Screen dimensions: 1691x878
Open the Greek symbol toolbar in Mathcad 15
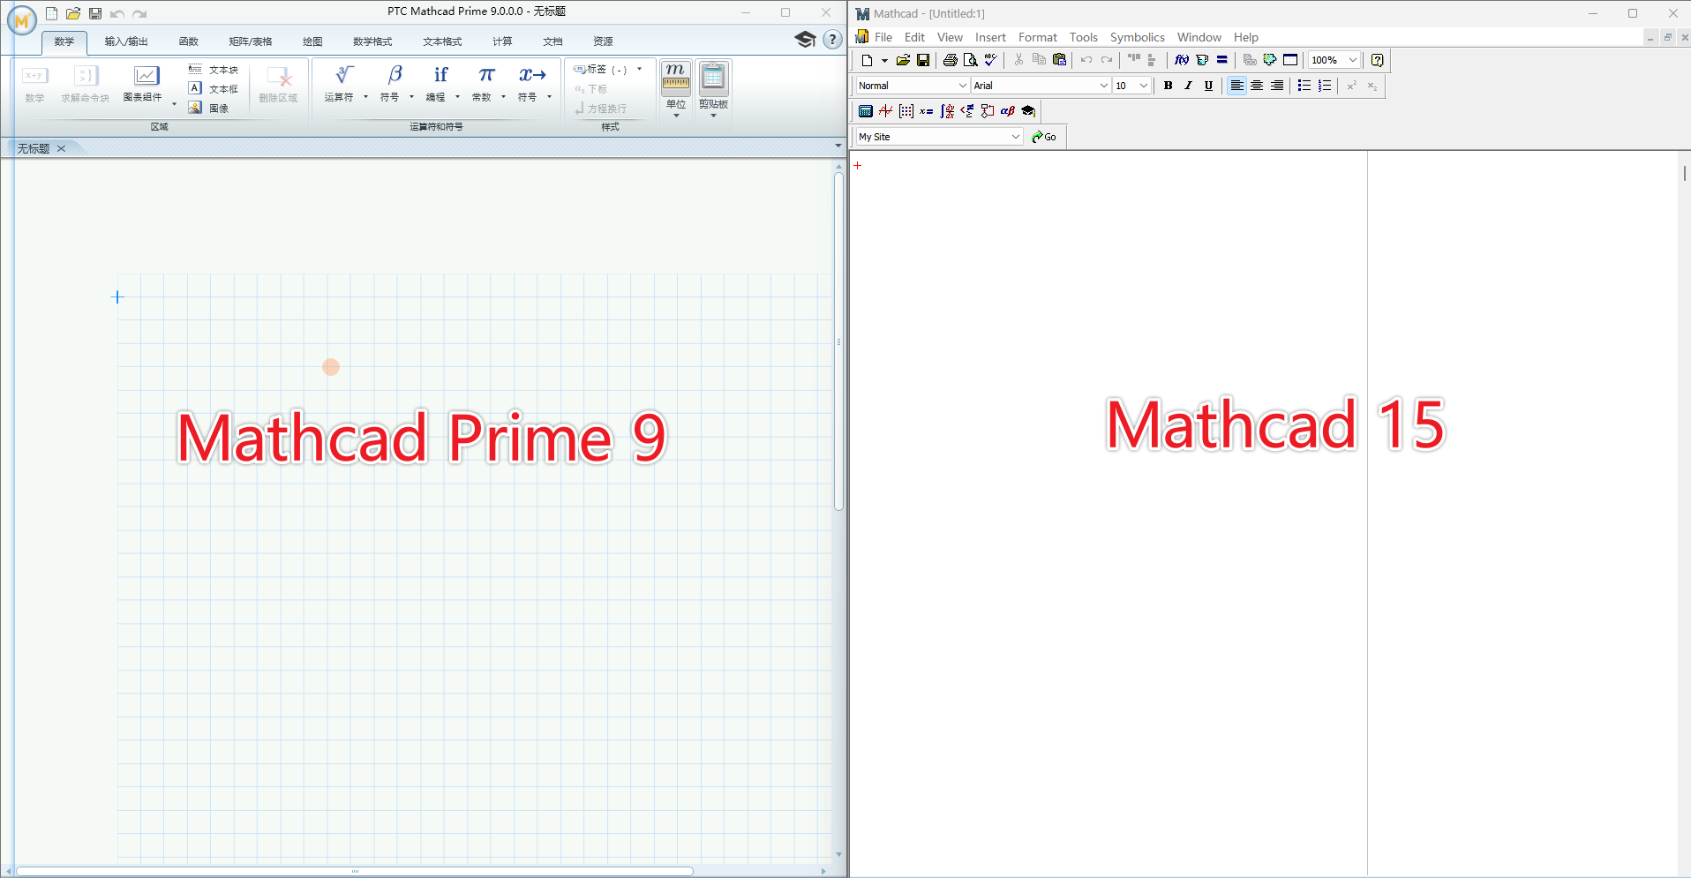(x=1008, y=111)
